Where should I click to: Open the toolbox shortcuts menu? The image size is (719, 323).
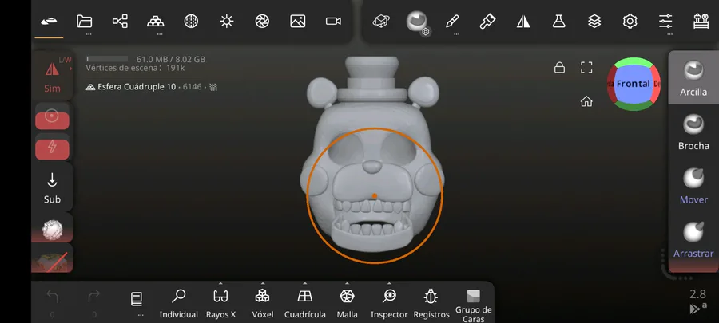tap(701, 22)
